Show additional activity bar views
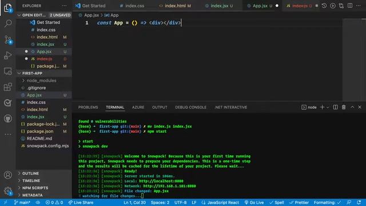 [8, 134]
